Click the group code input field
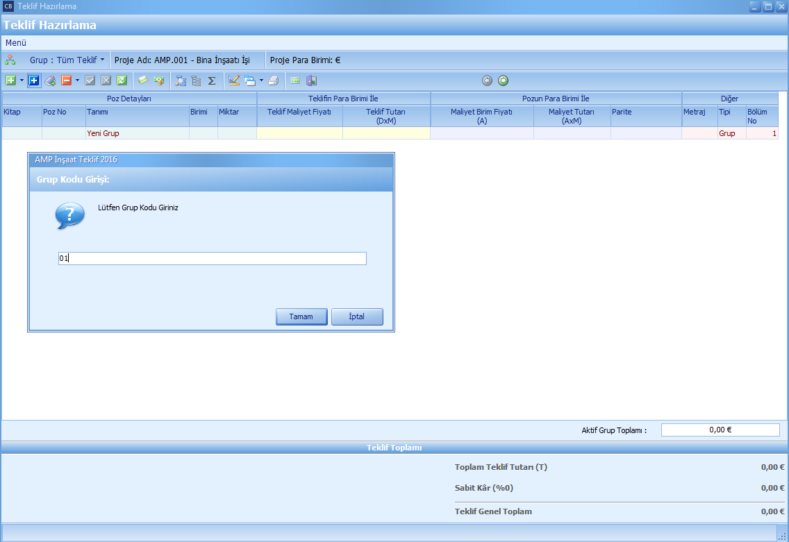The width and height of the screenshot is (789, 542). (212, 258)
